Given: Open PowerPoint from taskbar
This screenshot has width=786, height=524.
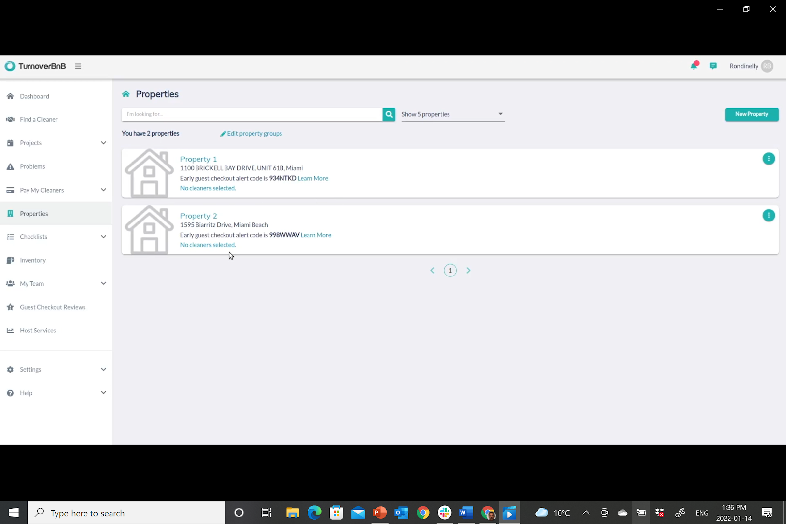Looking at the screenshot, I should point(380,513).
